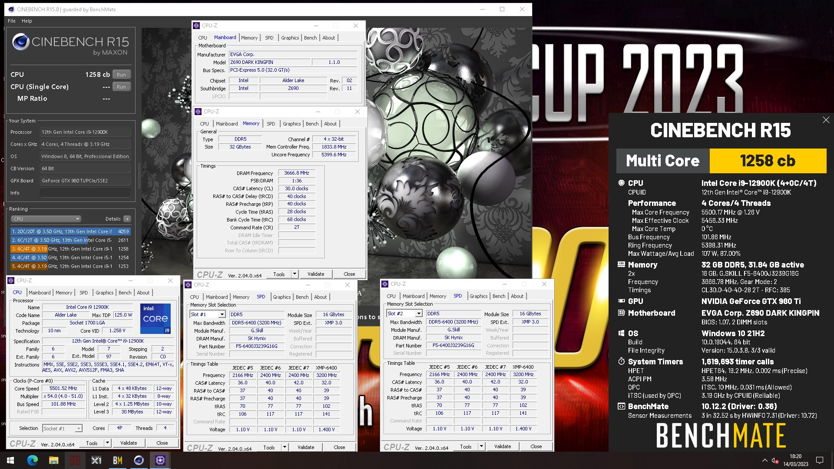Expand Tools arrow in CPU-Z Memory window

tap(295, 274)
